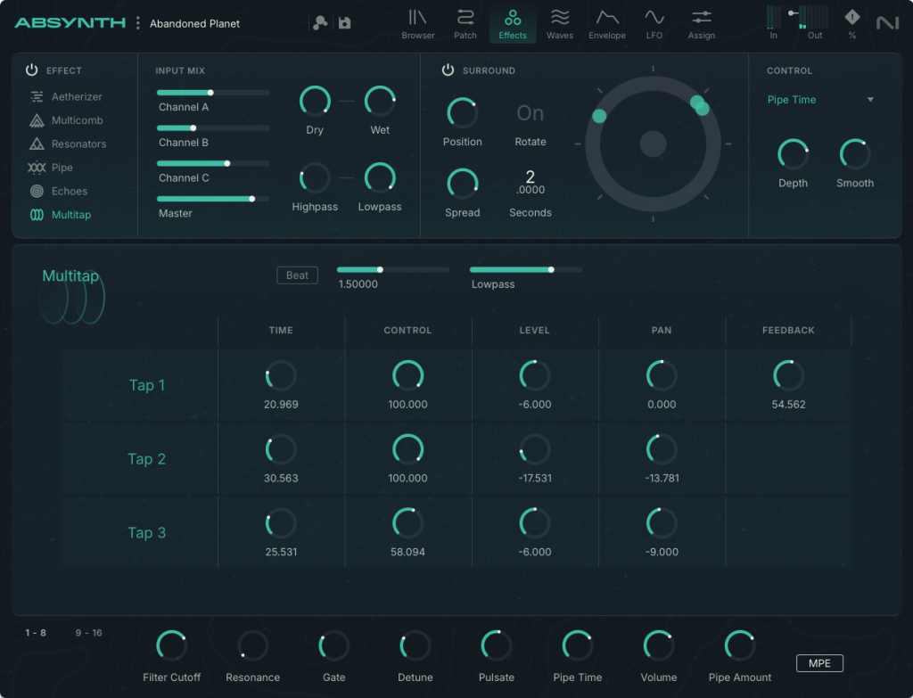Open the Waves editor

pos(560,24)
